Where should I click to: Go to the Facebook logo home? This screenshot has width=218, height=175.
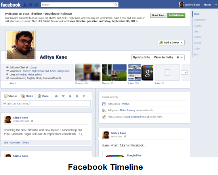point(11,5)
